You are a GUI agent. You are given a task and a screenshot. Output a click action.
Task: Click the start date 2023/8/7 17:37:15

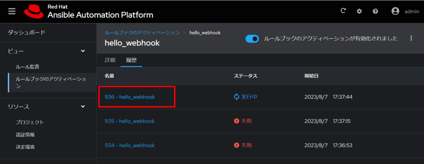coord(327,121)
